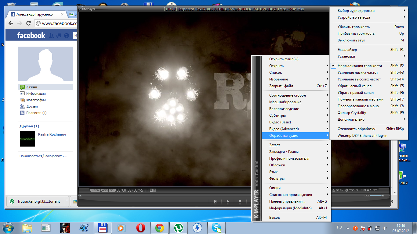This screenshot has width=417, height=234.
Task: Click the previous track button
Action: pos(215,201)
